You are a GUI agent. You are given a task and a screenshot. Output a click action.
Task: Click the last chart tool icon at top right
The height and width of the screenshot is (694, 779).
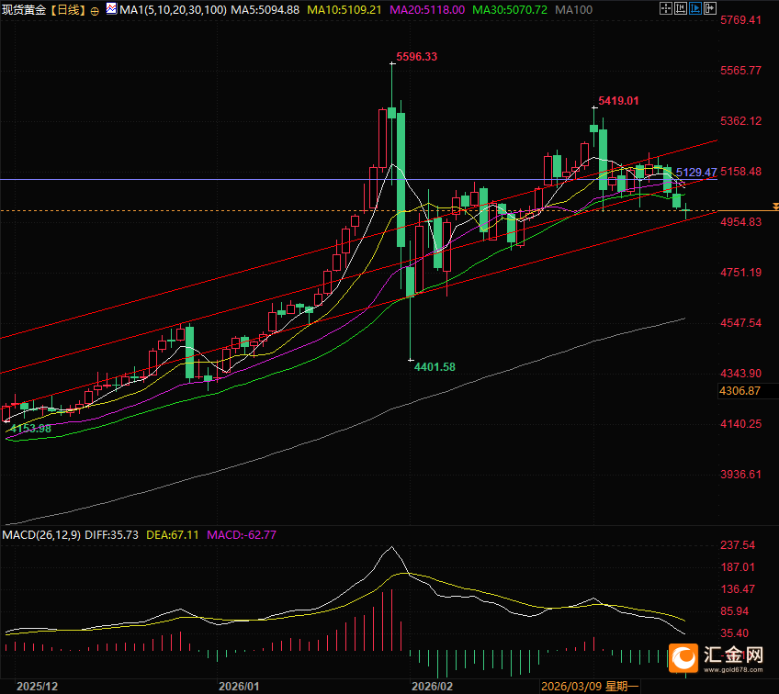(x=710, y=8)
